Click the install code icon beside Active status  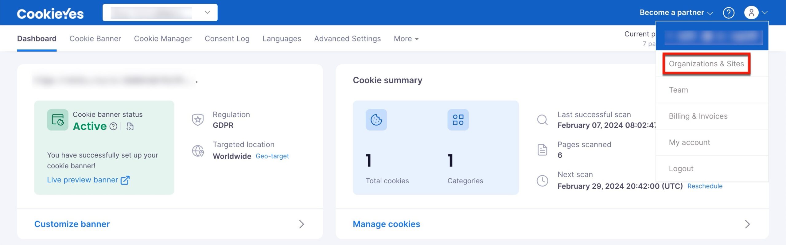[x=130, y=126]
